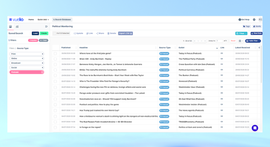270x147 pixels.
Task: Go to previous page arrow
Action: [x=198, y=41]
